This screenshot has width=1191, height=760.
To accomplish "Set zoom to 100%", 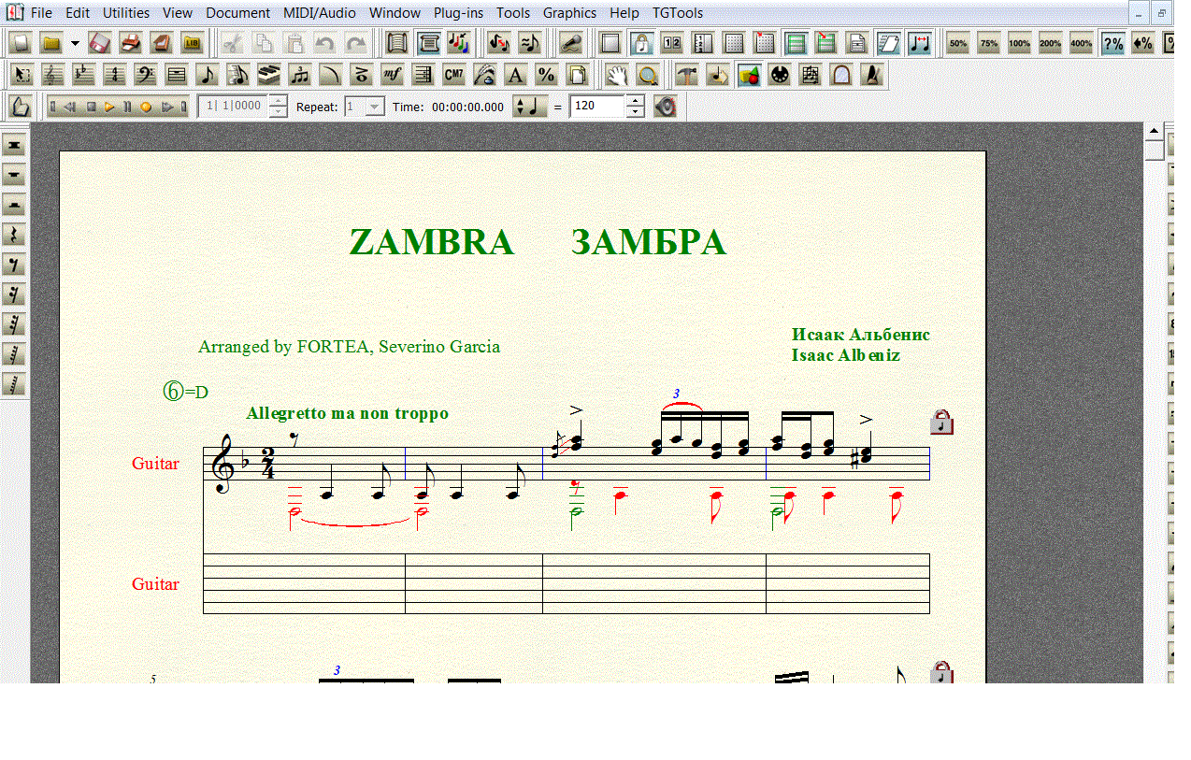I will 1020,43.
